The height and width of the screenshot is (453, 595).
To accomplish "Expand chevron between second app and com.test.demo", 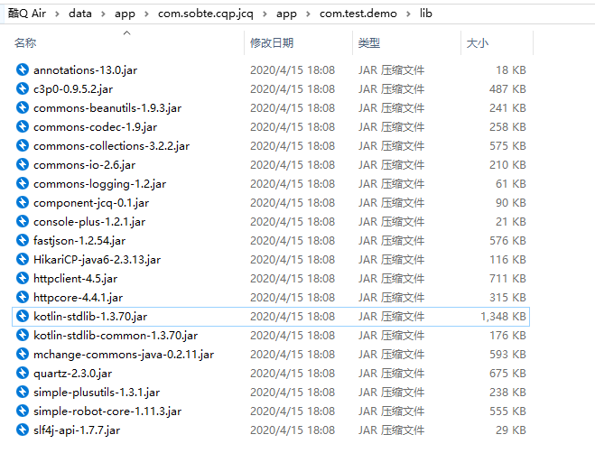I will pos(308,14).
